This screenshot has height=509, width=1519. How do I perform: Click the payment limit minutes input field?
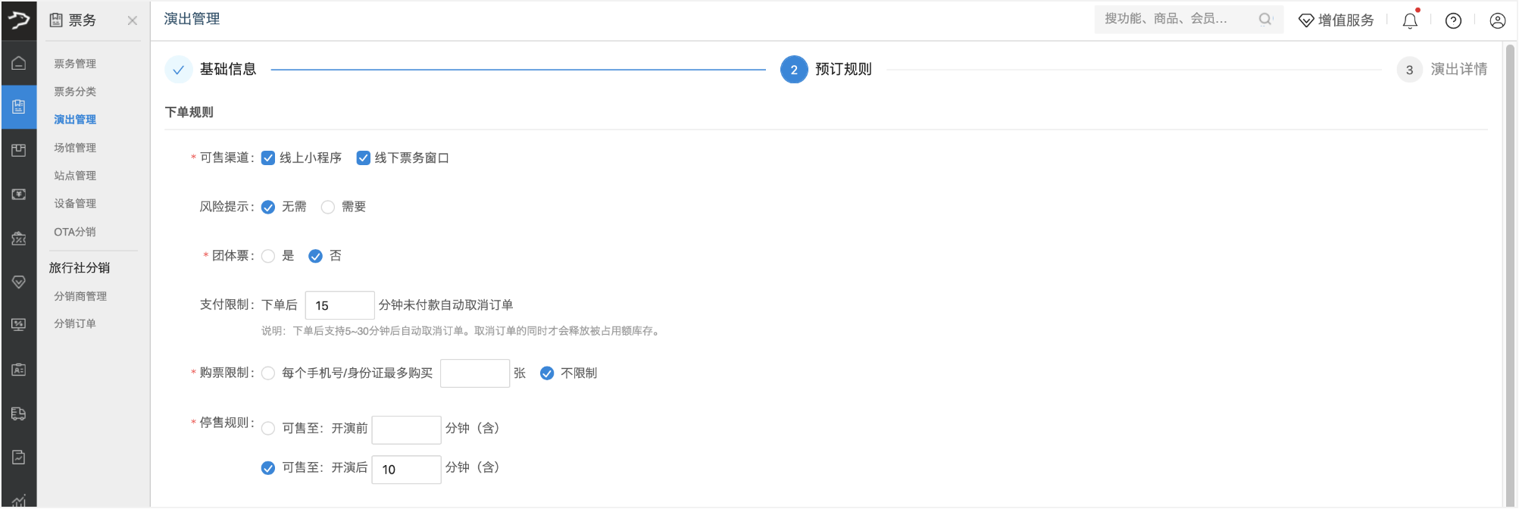tap(339, 305)
